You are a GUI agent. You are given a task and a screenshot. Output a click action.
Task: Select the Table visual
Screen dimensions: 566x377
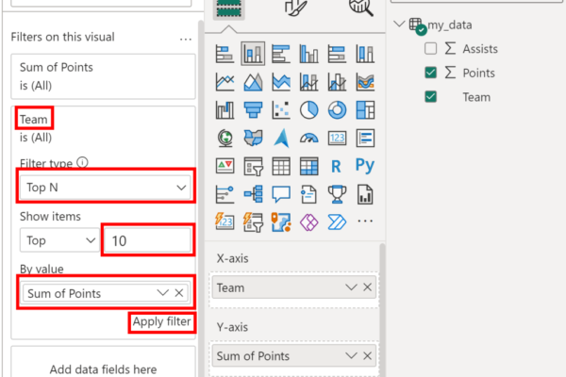[x=281, y=166]
